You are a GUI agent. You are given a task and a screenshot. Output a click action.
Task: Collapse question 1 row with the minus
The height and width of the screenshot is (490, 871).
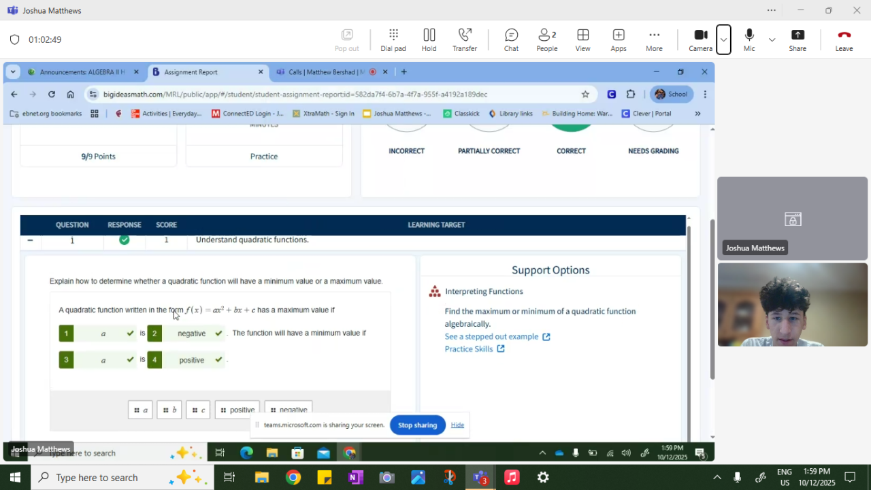coord(30,240)
